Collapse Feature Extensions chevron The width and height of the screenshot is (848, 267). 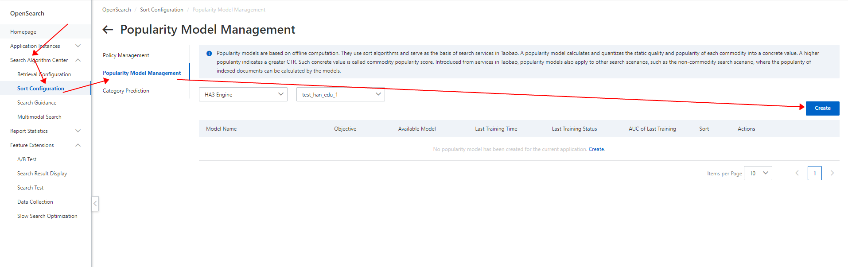(x=78, y=145)
